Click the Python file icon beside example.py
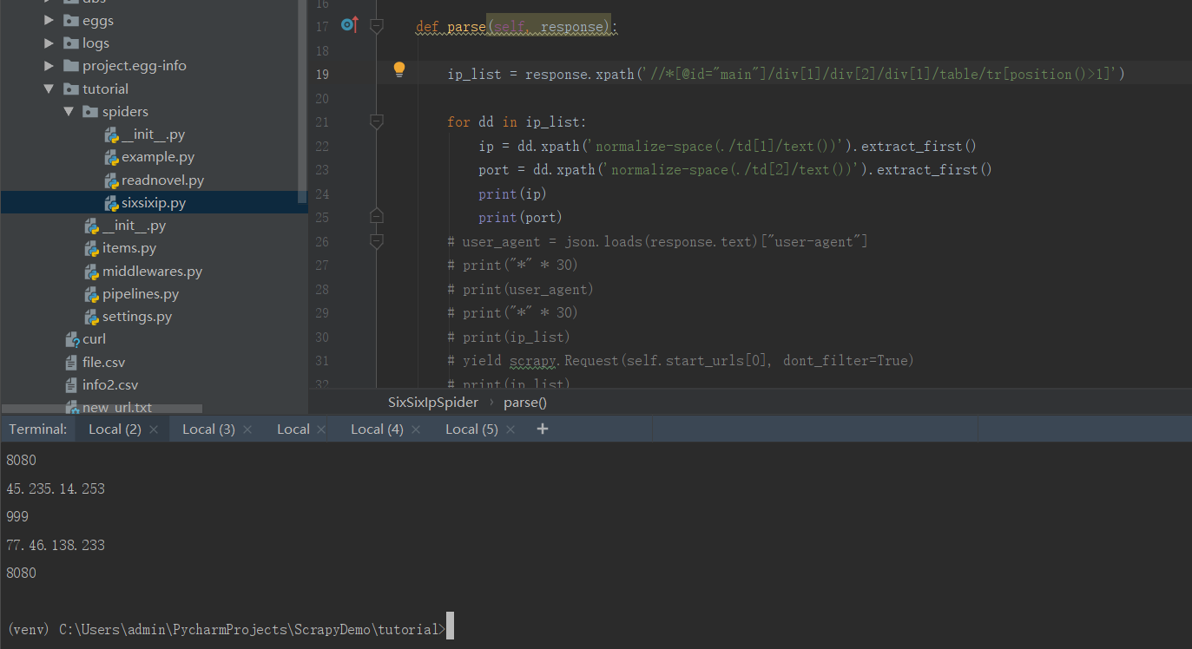Viewport: 1192px width, 649px height. pyautogui.click(x=111, y=158)
